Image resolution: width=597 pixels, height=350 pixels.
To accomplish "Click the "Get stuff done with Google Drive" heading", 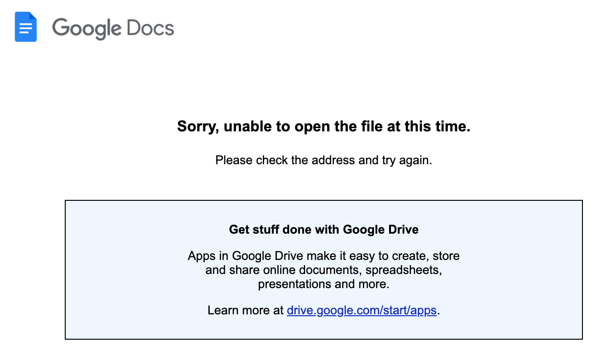I will point(323,229).
